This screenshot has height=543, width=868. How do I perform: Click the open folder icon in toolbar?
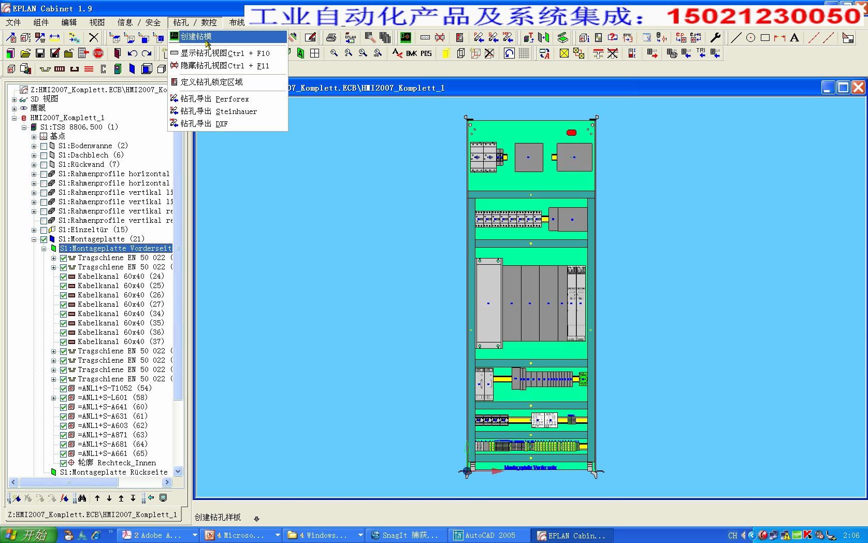pos(25,53)
